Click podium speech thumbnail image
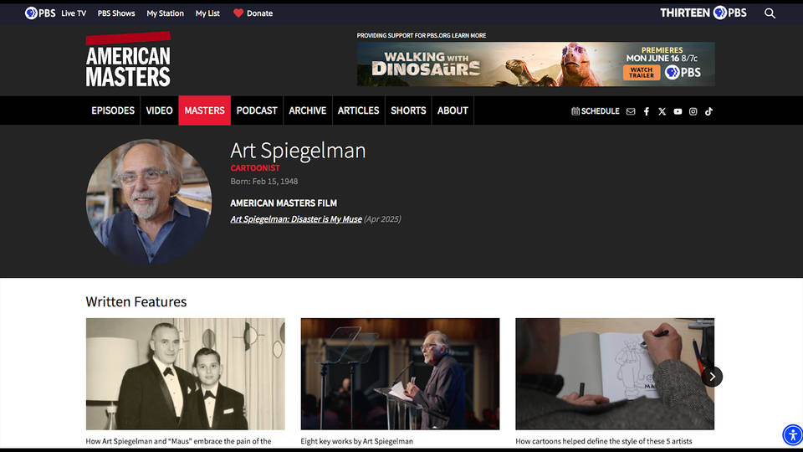Image resolution: width=803 pixels, height=452 pixels. [400, 373]
